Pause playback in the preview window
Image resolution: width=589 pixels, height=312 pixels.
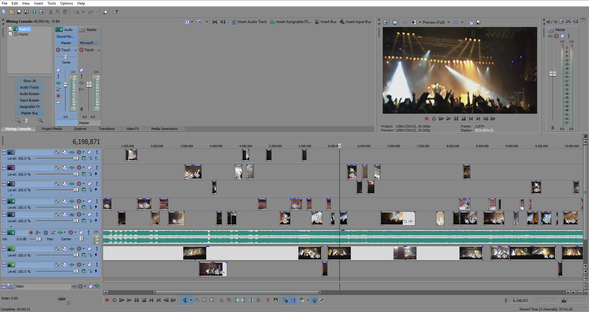click(456, 119)
